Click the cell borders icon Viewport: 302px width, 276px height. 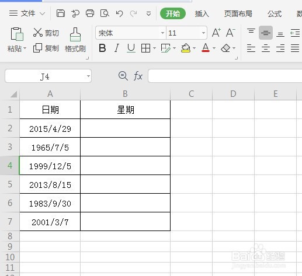click(145, 48)
